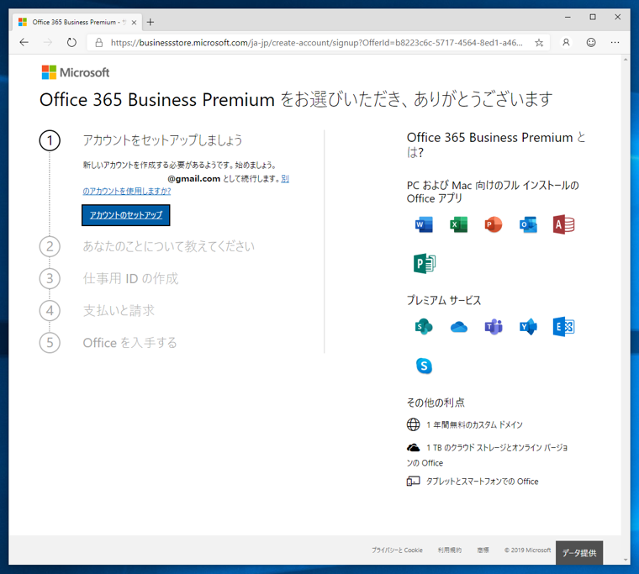
Task: Click the データ提供 button
Action: pos(579,553)
